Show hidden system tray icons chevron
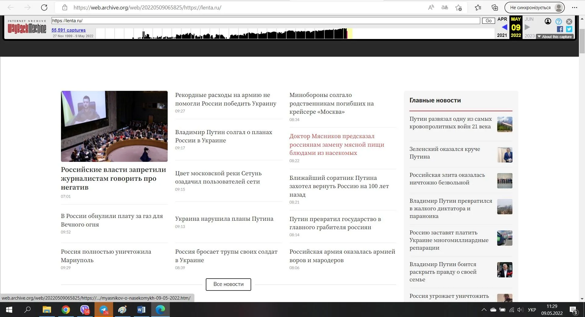Screen dimensions: 585x317 [484, 310]
